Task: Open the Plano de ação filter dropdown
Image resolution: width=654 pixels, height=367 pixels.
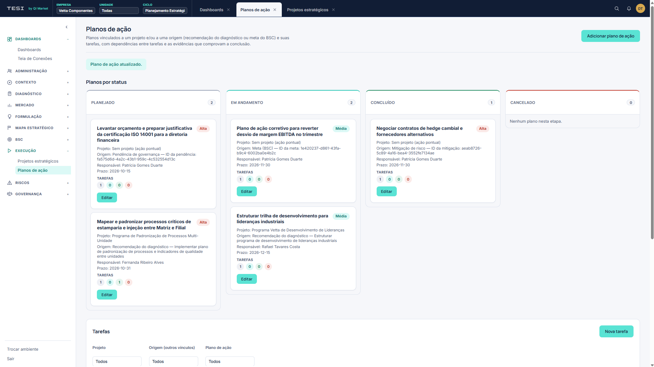Action: (x=230, y=362)
